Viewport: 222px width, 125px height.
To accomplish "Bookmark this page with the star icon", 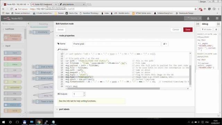I will (196, 9).
